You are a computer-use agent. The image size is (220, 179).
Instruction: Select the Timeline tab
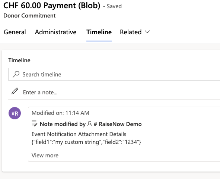[x=99, y=32]
